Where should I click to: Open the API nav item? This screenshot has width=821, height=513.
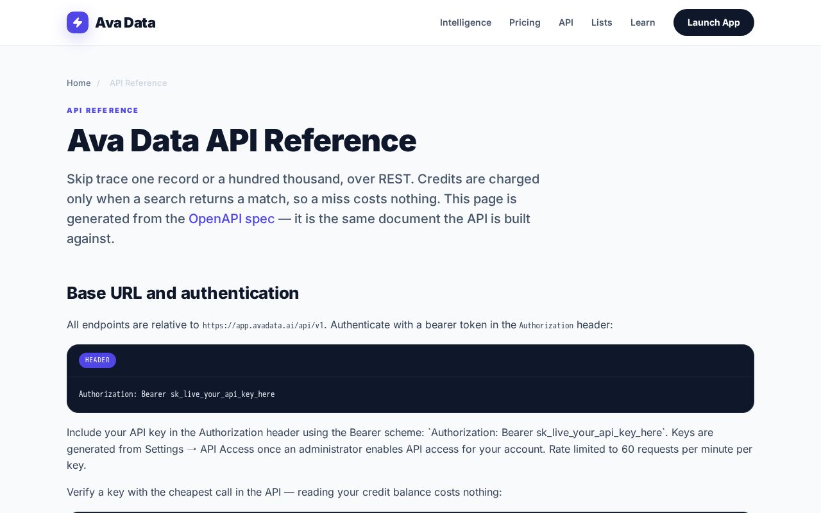tap(566, 22)
